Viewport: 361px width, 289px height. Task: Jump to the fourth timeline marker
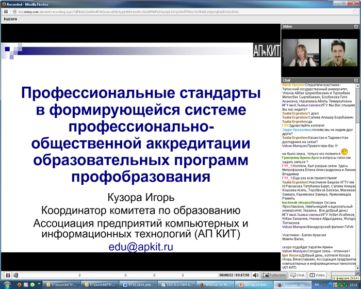pos(183,275)
